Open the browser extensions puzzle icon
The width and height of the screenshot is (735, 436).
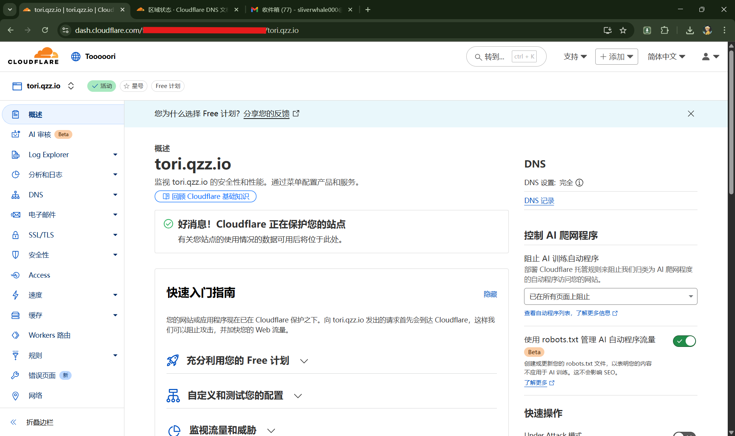pyautogui.click(x=665, y=30)
